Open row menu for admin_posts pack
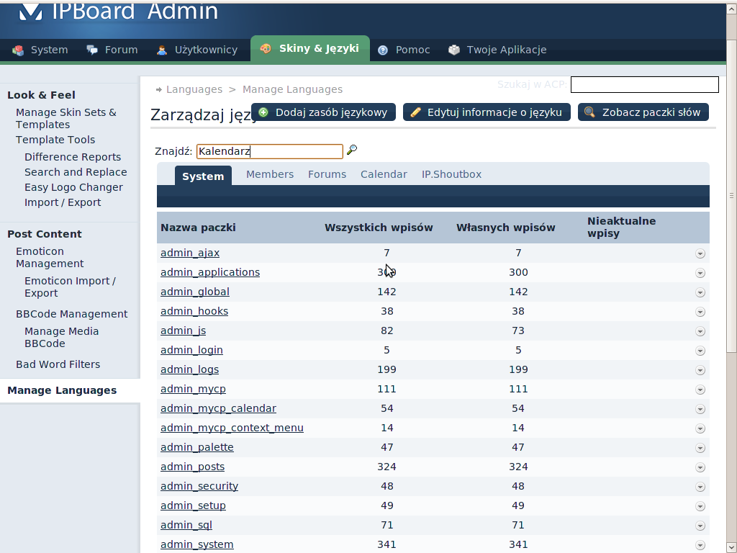This screenshot has height=553, width=737. [x=700, y=467]
